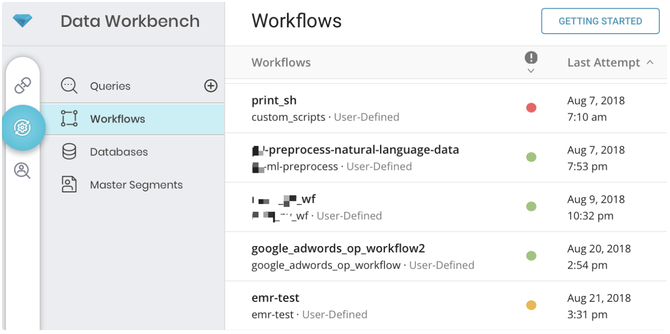Viewport: 670px width, 334px height.
Task: Click the Databases cylinder icon
Action: (69, 152)
